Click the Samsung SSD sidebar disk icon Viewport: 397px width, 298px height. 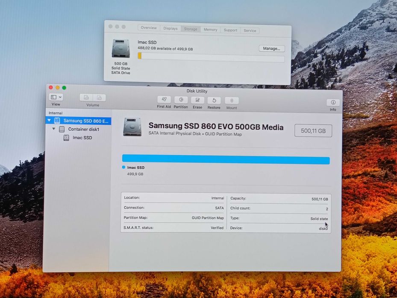(x=57, y=121)
